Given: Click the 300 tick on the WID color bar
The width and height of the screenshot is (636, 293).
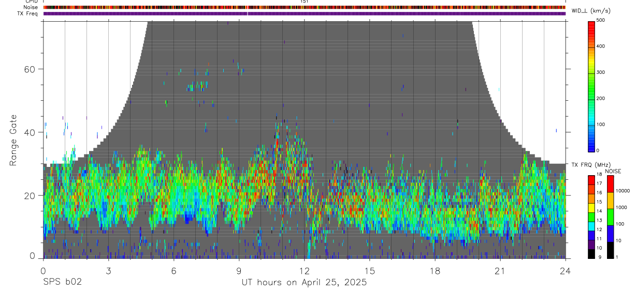Looking at the screenshot, I should tap(601, 72).
